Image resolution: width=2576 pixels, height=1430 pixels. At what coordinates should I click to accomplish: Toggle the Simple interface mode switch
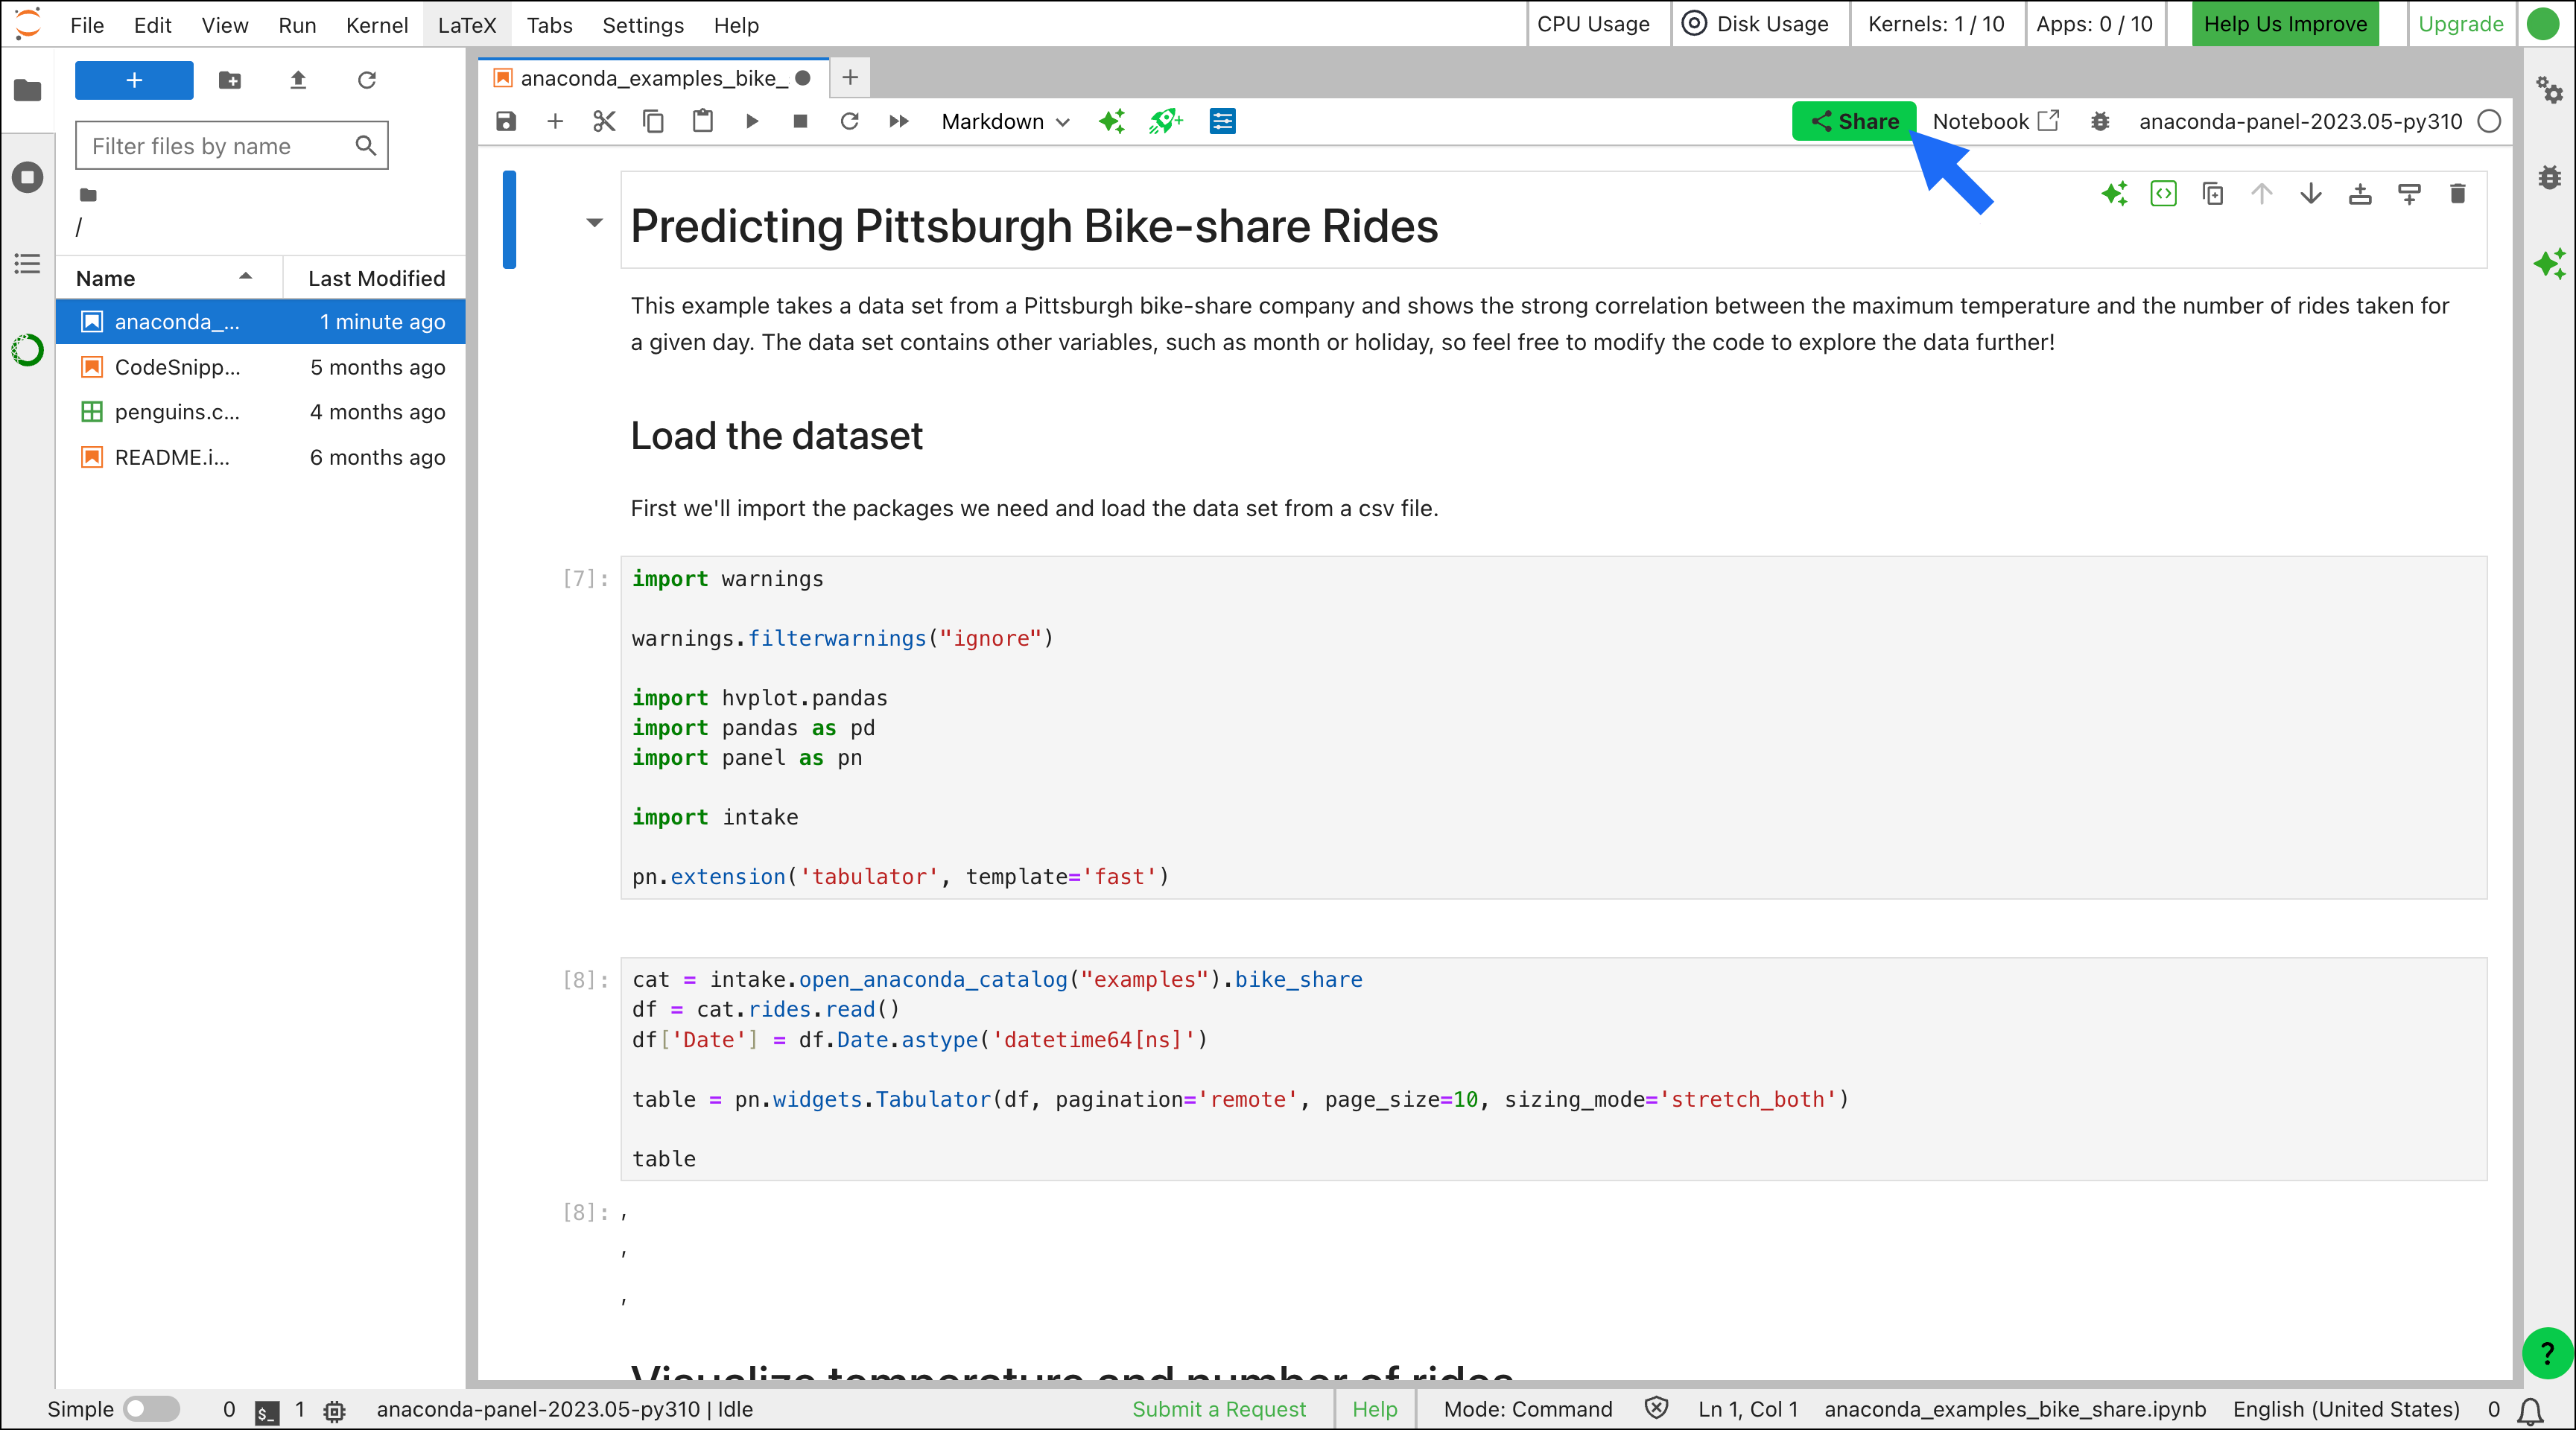pyautogui.click(x=150, y=1409)
